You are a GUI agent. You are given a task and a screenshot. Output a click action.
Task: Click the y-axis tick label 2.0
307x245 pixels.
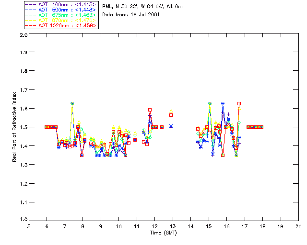tap(24, 35)
